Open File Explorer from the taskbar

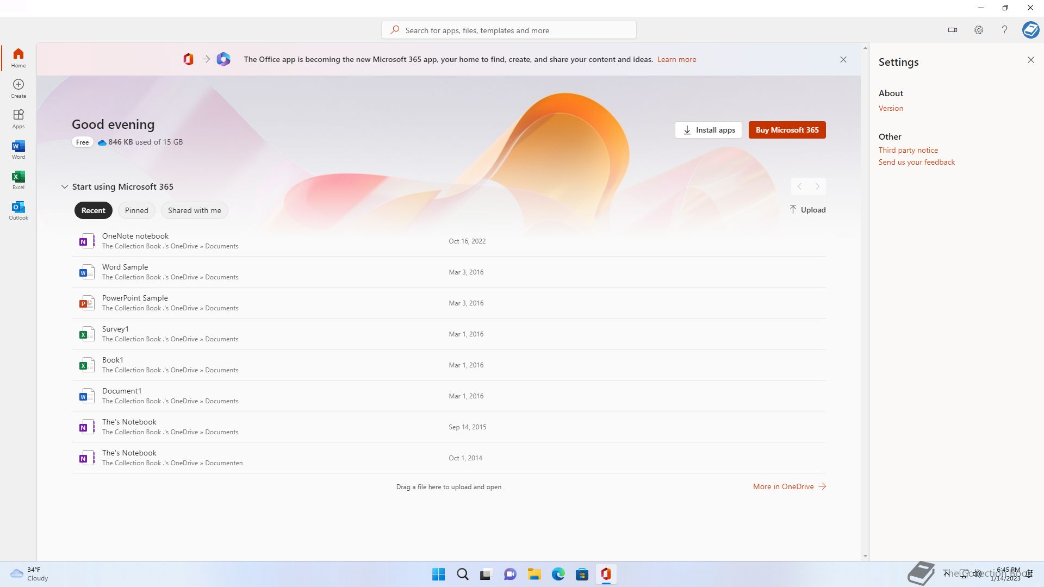pos(534,574)
